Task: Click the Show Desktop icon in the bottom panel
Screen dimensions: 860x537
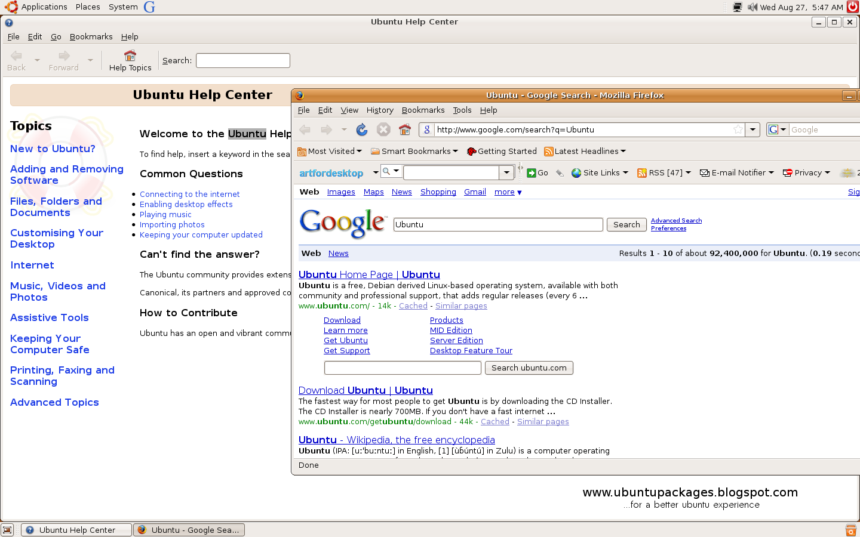Action: (x=7, y=530)
